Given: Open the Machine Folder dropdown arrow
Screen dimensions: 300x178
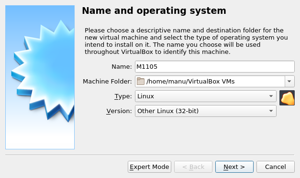Looking at the screenshot, I should (x=289, y=82).
